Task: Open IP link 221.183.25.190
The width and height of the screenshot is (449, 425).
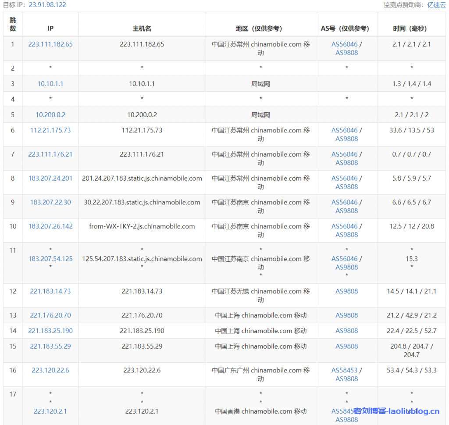Action: tap(50, 331)
